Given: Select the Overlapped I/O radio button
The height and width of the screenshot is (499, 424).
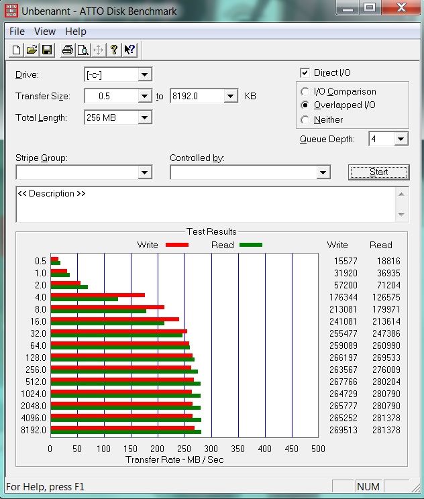Looking at the screenshot, I should pos(305,105).
